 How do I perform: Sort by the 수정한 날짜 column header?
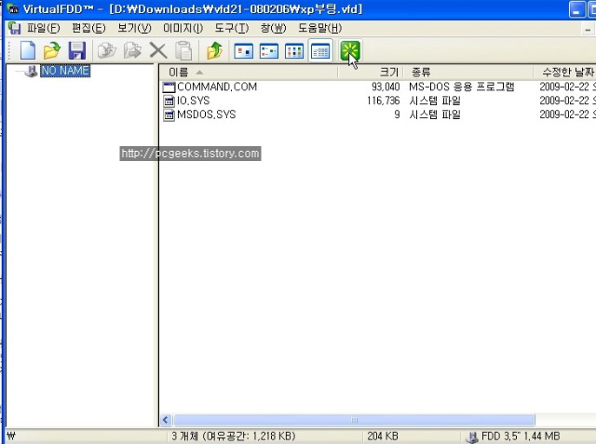tap(565, 72)
